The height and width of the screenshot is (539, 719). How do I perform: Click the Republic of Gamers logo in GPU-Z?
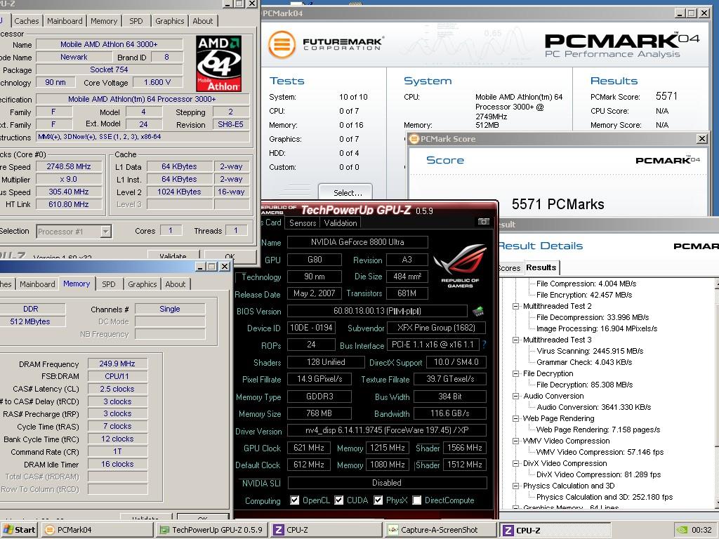[x=460, y=266]
